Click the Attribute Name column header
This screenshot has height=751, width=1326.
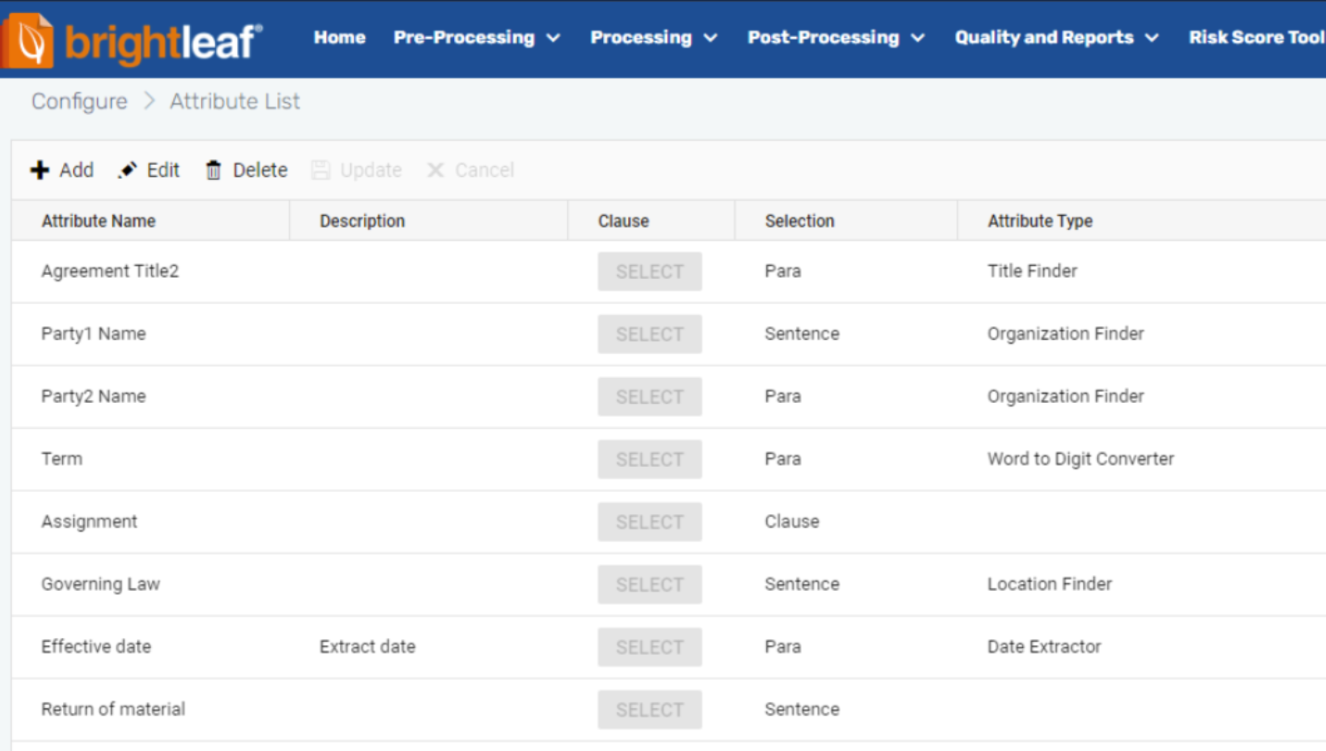coord(98,220)
